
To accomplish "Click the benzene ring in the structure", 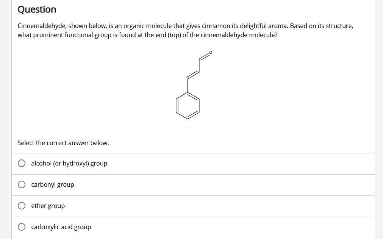I will [188, 106].
